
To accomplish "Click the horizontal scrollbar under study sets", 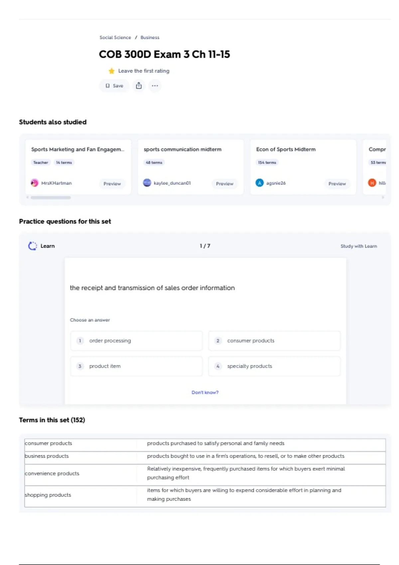I will (x=51, y=197).
